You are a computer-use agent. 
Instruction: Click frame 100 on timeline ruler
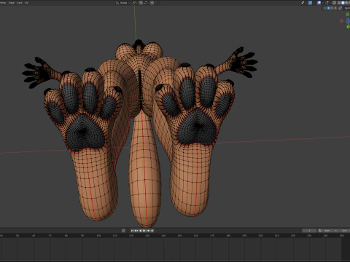[x=98, y=236]
